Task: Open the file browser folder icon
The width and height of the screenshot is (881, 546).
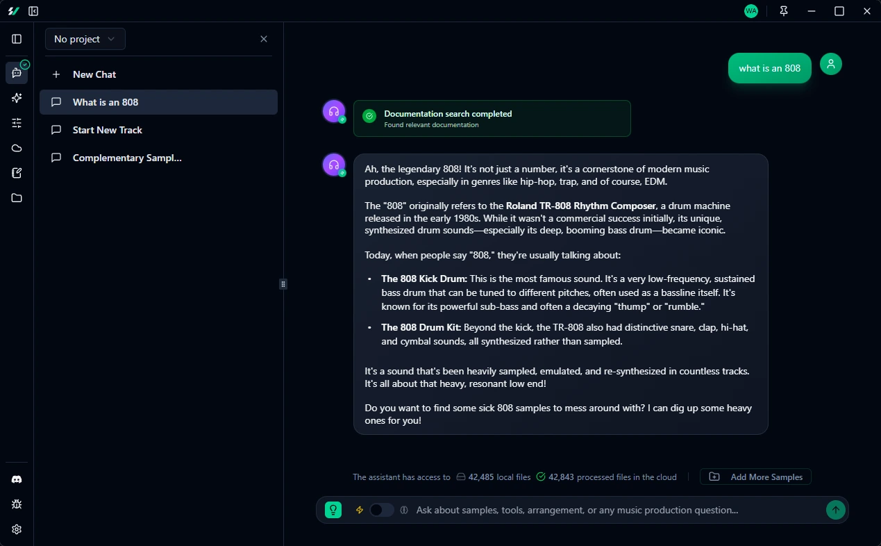Action: (17, 198)
